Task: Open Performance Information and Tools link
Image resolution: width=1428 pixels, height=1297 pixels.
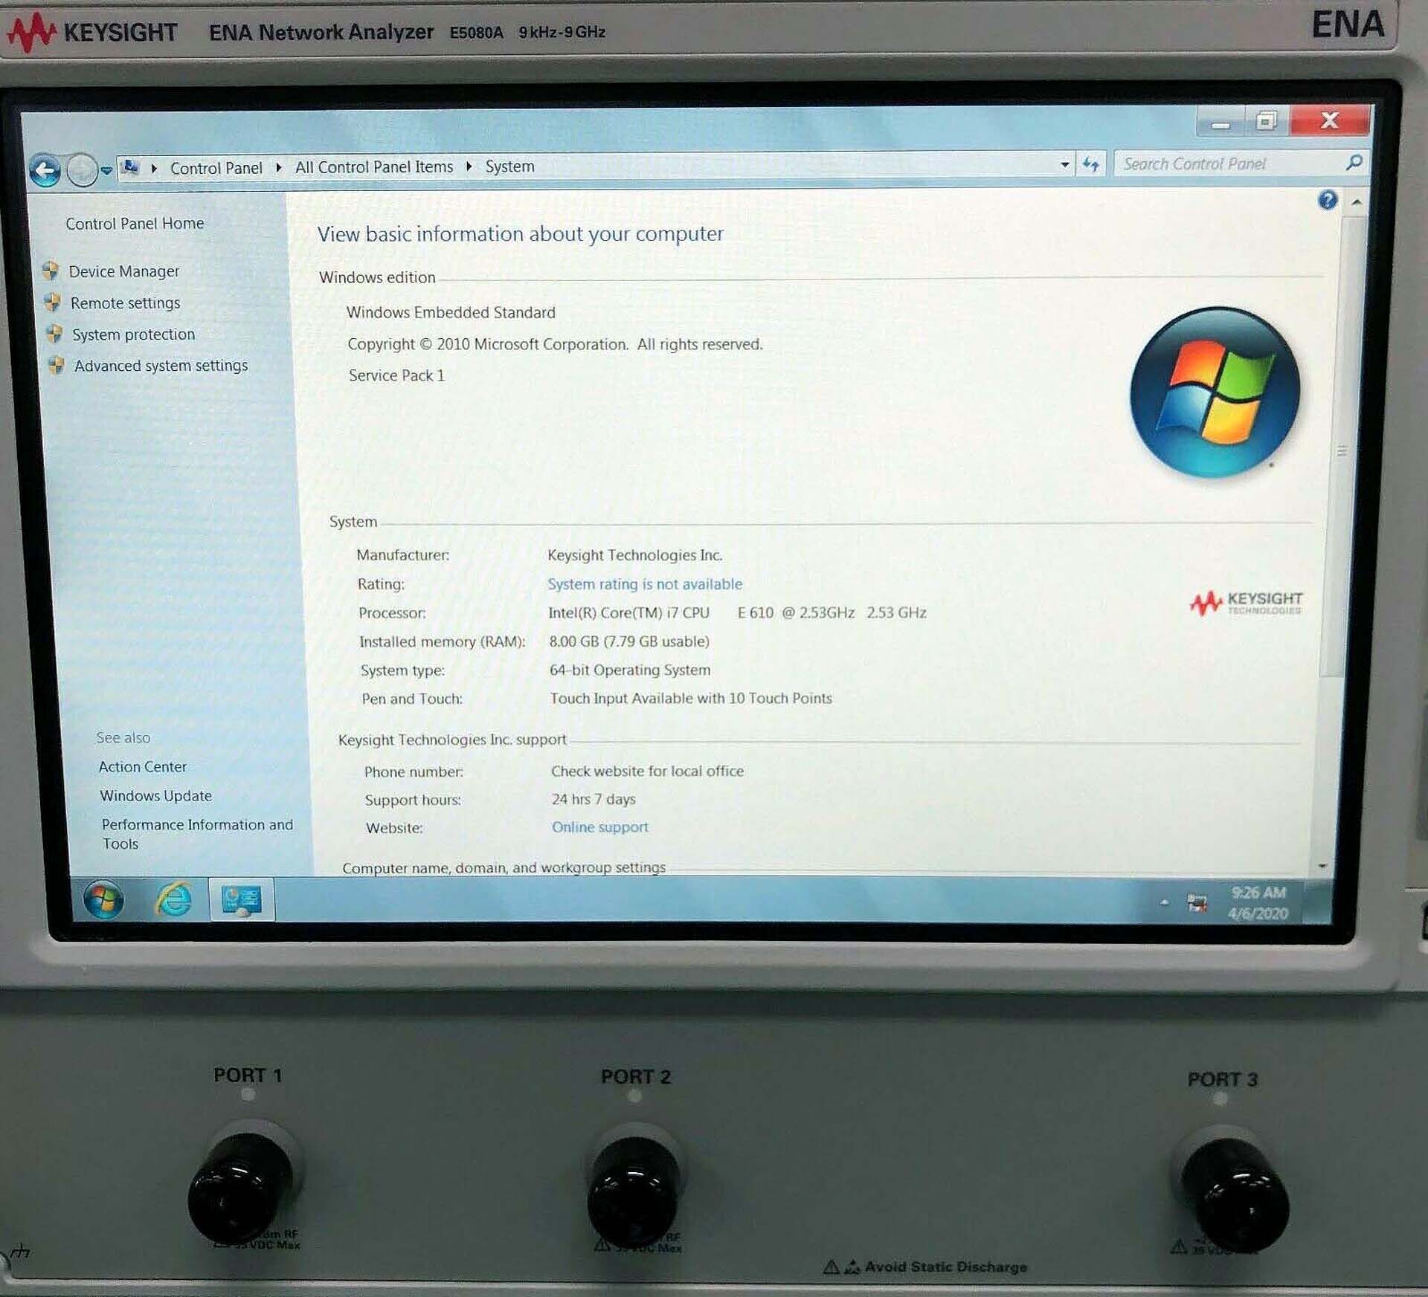Action: [x=197, y=834]
